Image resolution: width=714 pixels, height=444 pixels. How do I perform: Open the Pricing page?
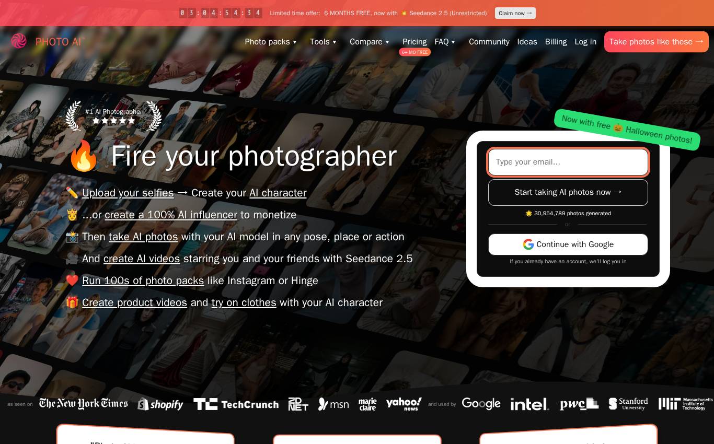414,42
